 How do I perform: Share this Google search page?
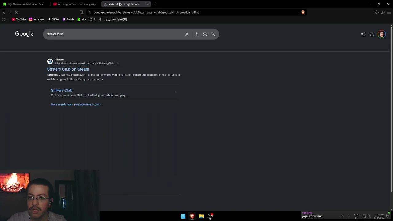click(x=363, y=34)
